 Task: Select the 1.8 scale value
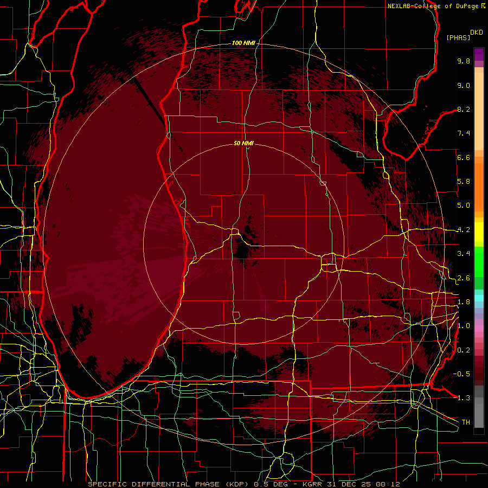pyautogui.click(x=464, y=302)
